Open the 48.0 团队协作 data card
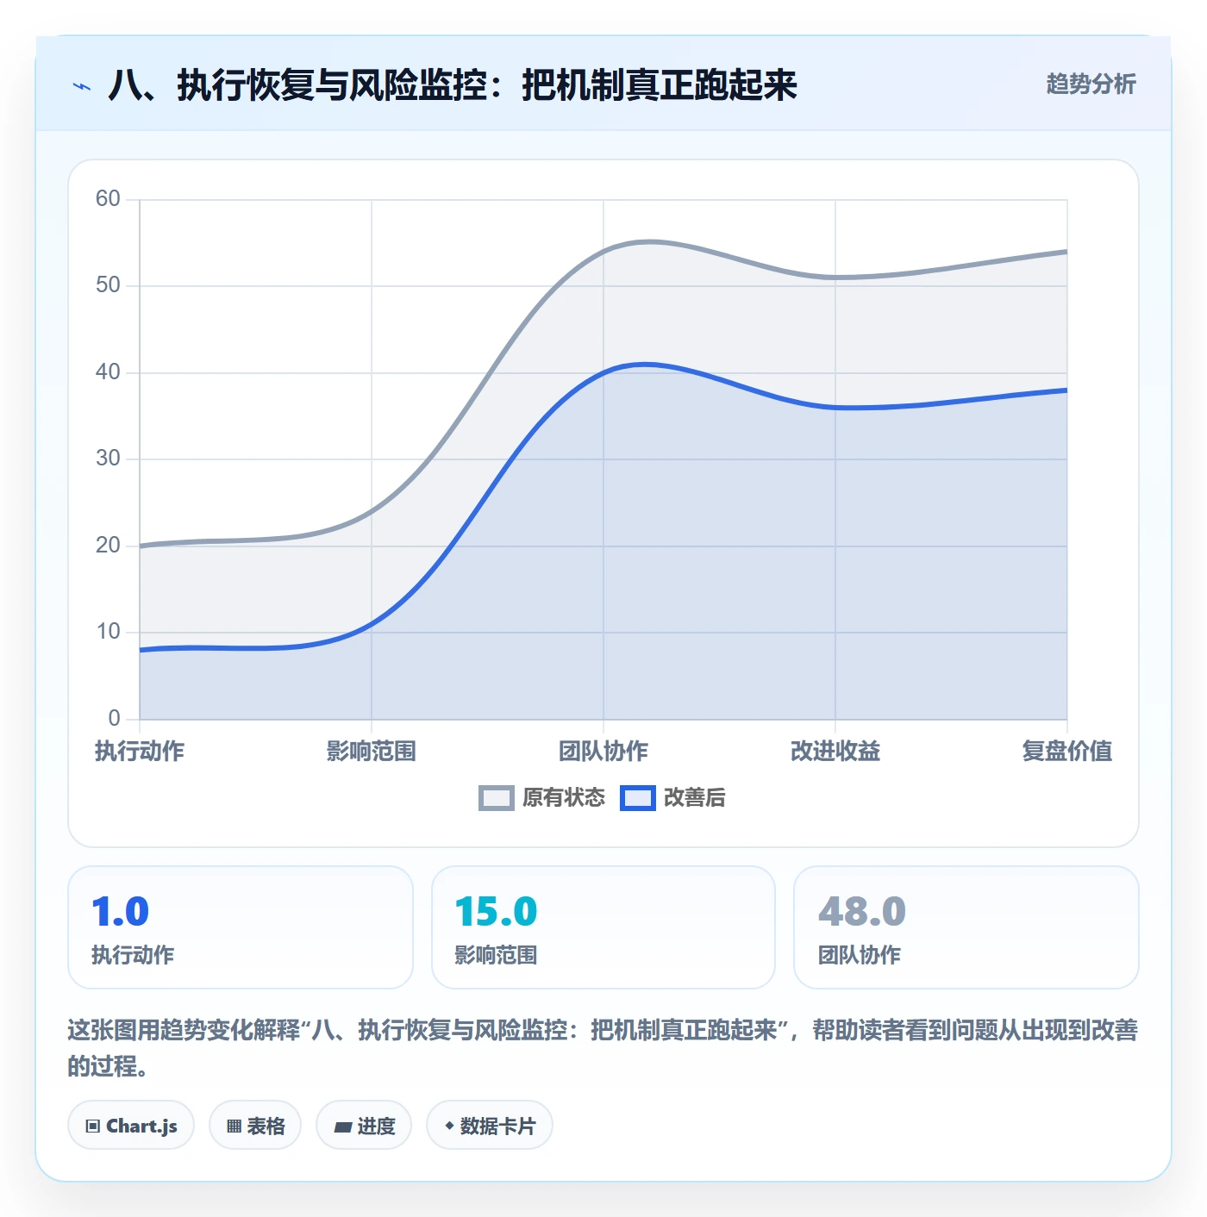Screen dimensions: 1207x1217 click(966, 927)
